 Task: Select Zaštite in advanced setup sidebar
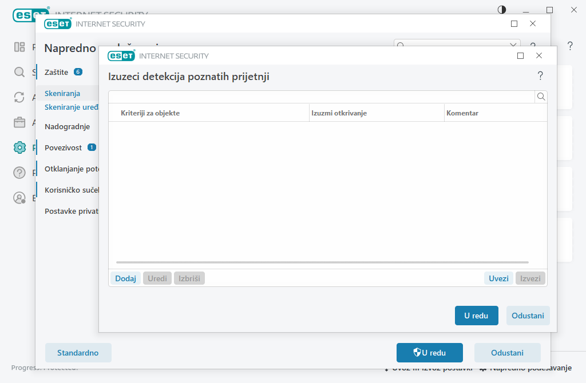tap(57, 72)
